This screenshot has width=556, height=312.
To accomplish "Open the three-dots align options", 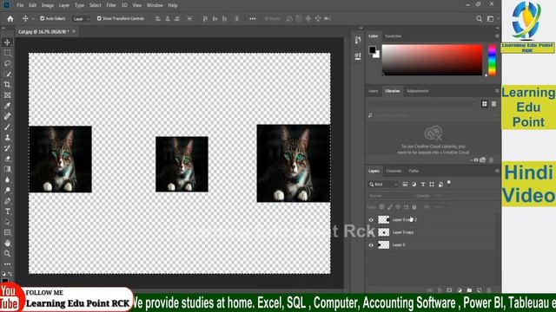I will pyautogui.click(x=253, y=19).
